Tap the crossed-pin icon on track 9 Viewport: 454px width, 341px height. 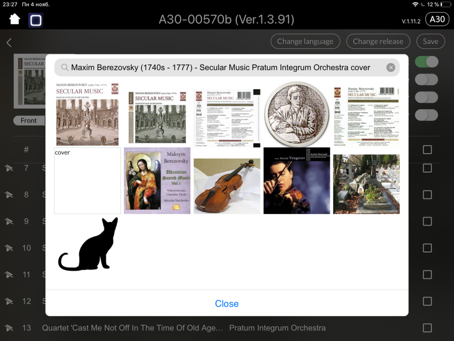tap(9, 222)
